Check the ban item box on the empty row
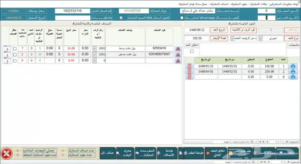 point(15,61)
